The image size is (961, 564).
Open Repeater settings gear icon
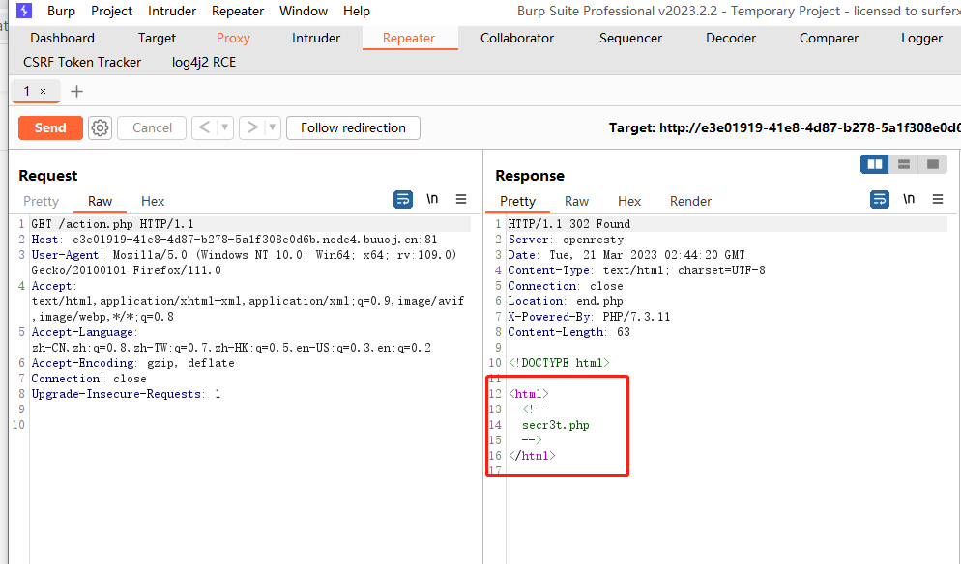tap(100, 128)
